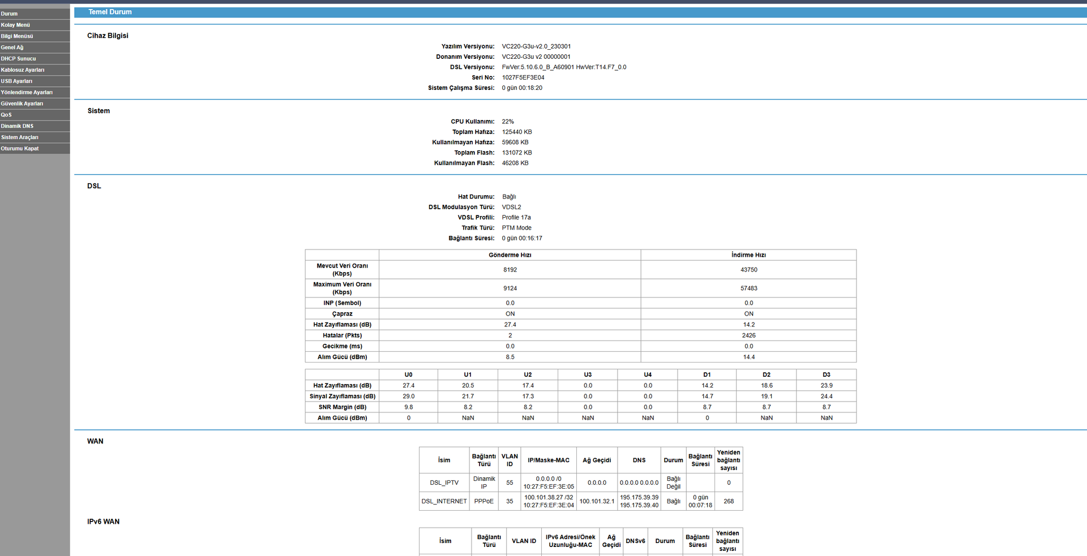
Task: Select U0 SNR margin value 9.8
Action: click(x=408, y=407)
